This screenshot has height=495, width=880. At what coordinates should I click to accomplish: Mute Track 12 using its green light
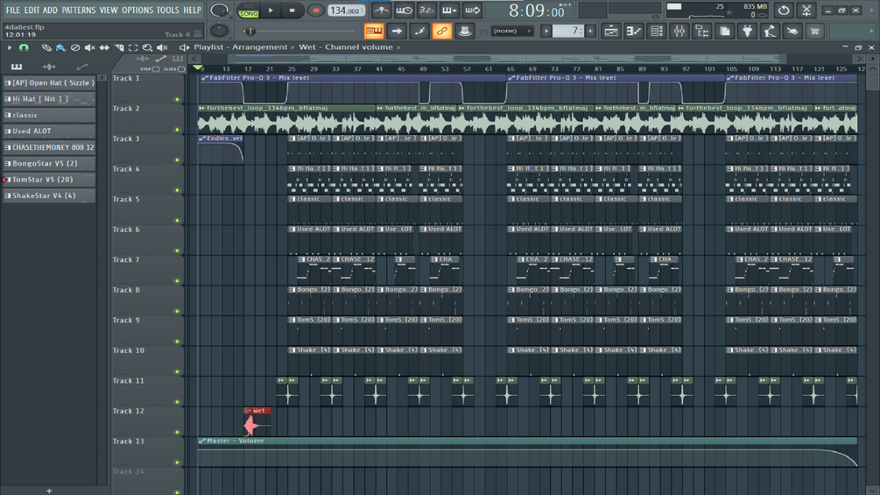click(x=178, y=433)
